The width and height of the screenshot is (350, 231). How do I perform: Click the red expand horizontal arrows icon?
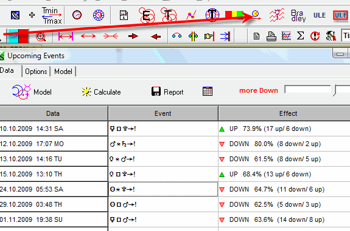(x=88, y=36)
